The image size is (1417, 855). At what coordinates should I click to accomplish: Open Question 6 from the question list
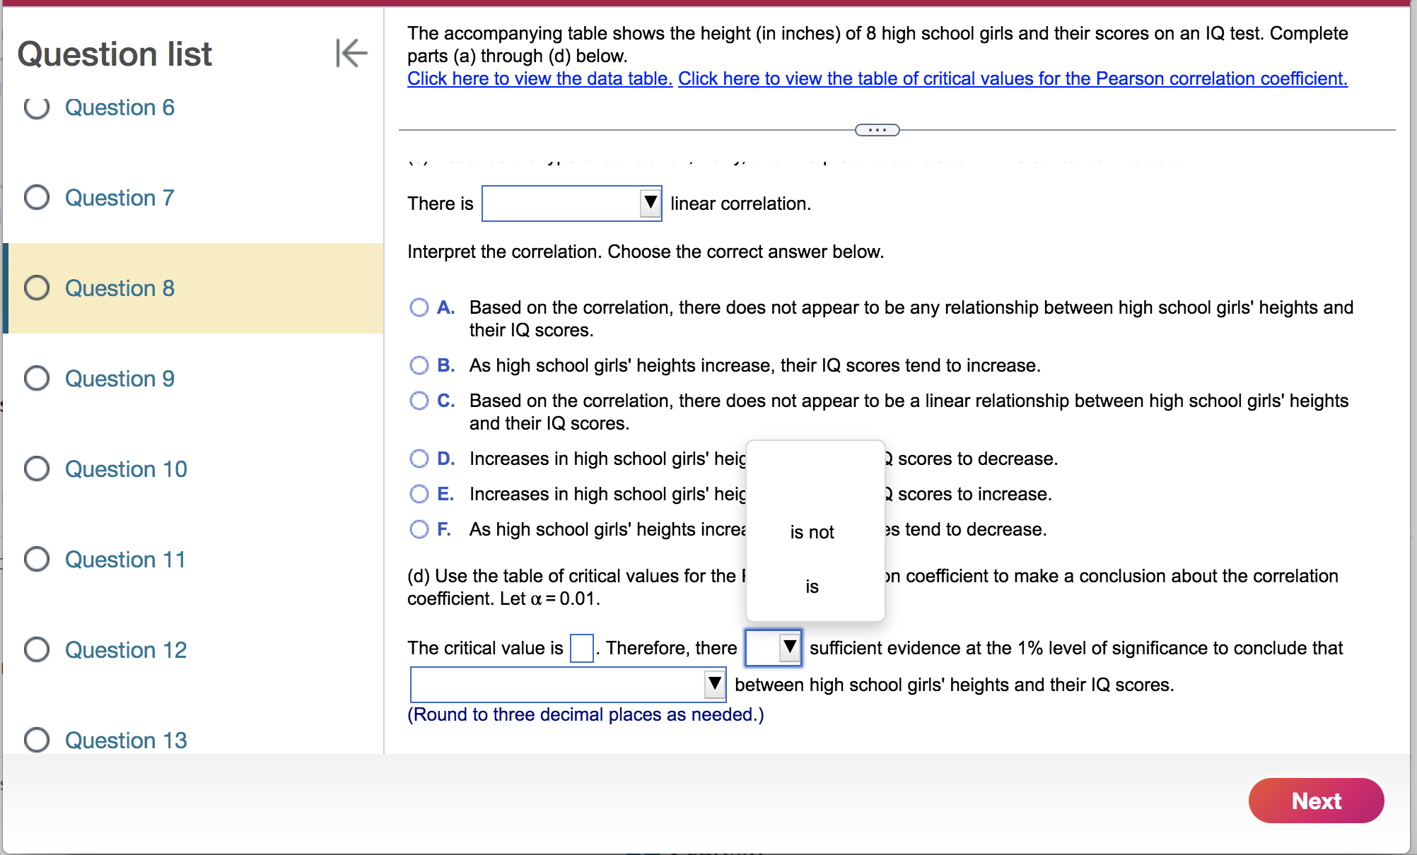[119, 107]
